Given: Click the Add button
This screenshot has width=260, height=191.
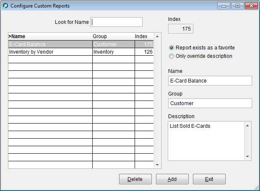Looking at the screenshot, I should (x=172, y=179).
